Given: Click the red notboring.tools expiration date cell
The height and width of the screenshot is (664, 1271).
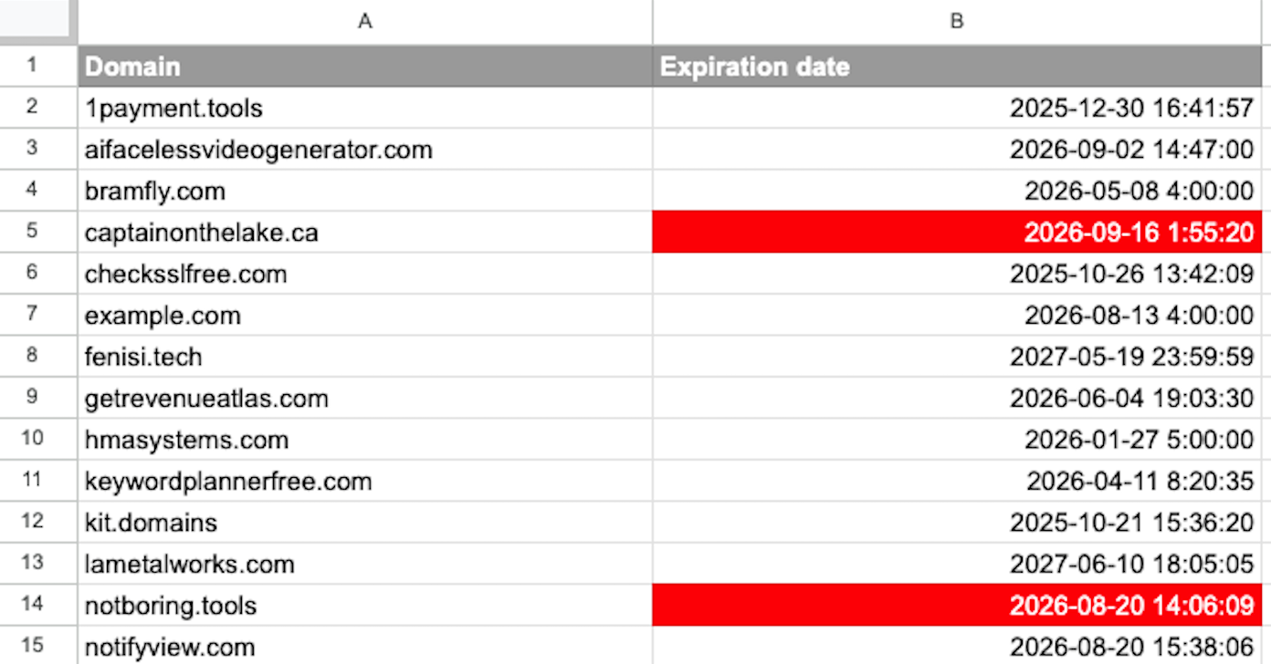Looking at the screenshot, I should 959,605.
